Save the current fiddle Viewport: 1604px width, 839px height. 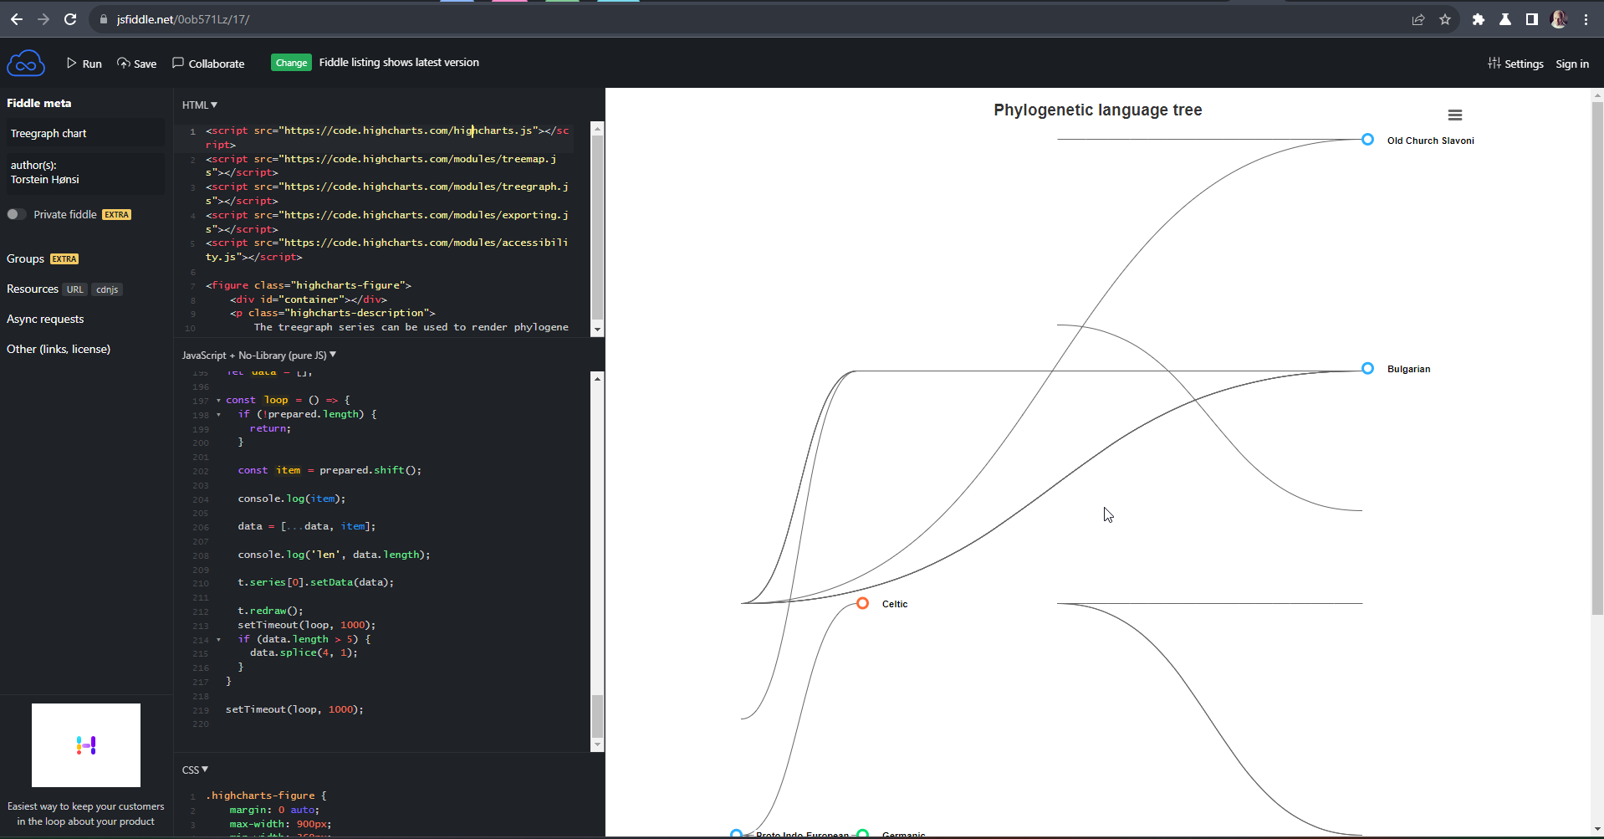(136, 63)
